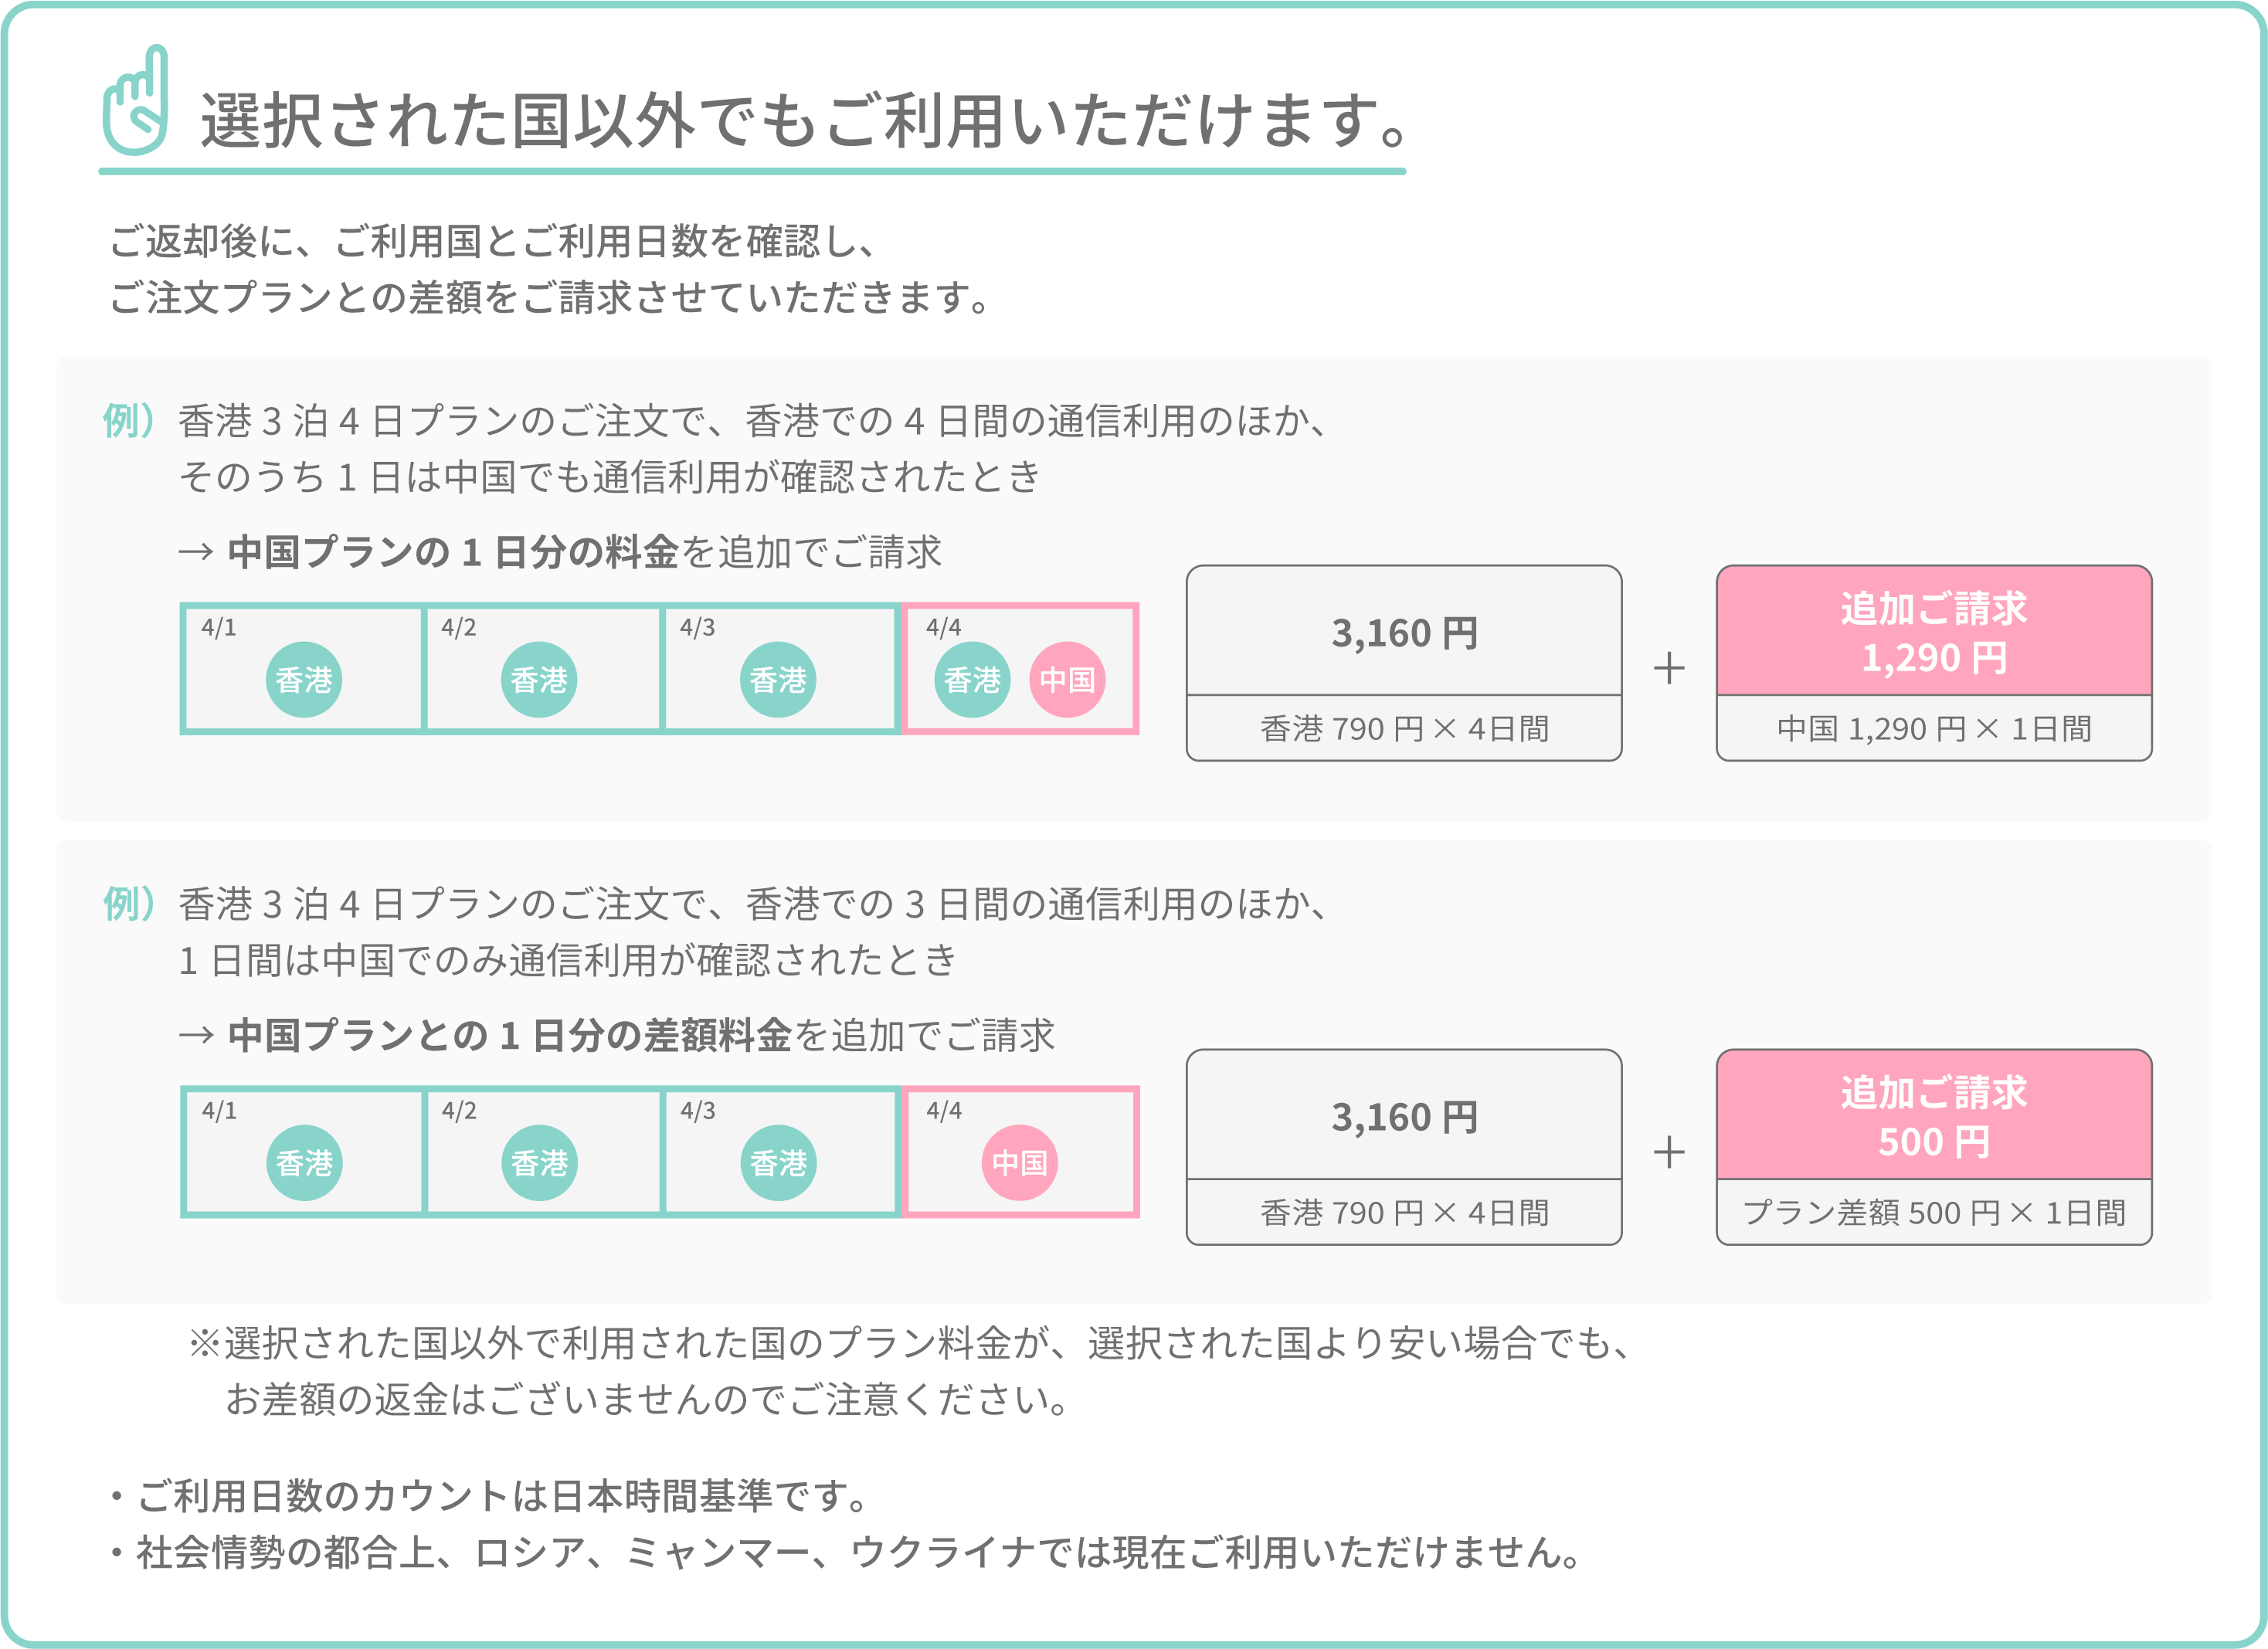
Task: Click the plus sign between first example's price boxes
Action: [1669, 668]
